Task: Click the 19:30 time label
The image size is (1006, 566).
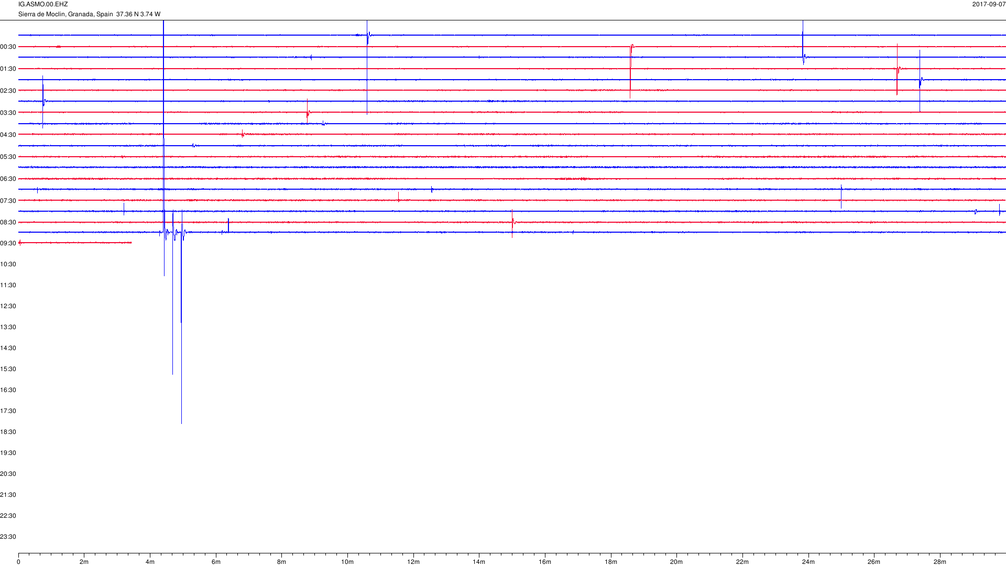Action: tap(8, 453)
